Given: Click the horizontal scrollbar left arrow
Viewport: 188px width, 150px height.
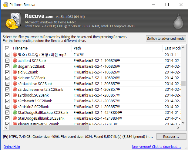Looking at the screenshot, I should [x=6, y=128].
